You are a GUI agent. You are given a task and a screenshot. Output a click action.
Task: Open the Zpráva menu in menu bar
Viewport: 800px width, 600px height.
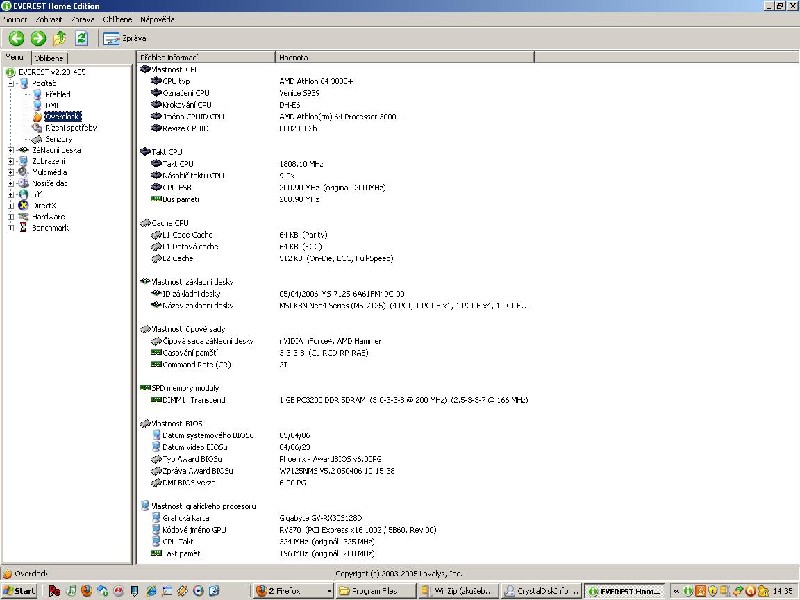pyautogui.click(x=83, y=19)
